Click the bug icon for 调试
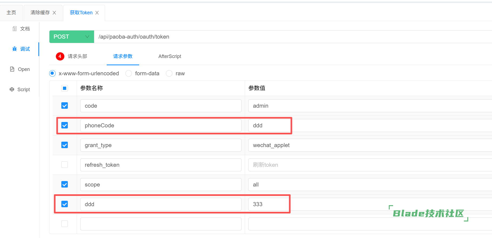Viewport: 492px width, 238px height. [x=15, y=49]
